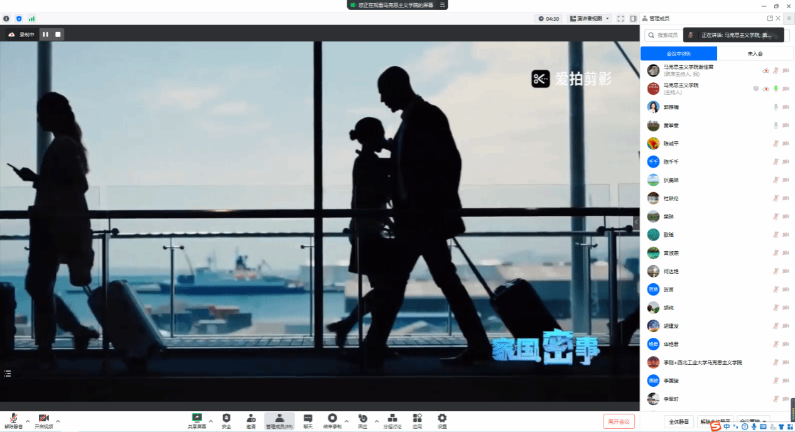Open the speaker view dropdown
The height and width of the screenshot is (432, 795).
tap(590, 19)
